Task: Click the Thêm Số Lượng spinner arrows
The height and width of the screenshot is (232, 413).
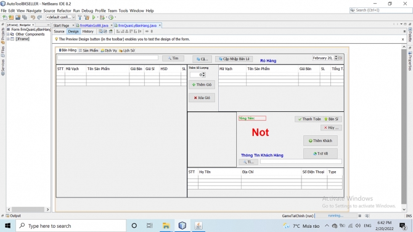Action: pyautogui.click(x=204, y=75)
